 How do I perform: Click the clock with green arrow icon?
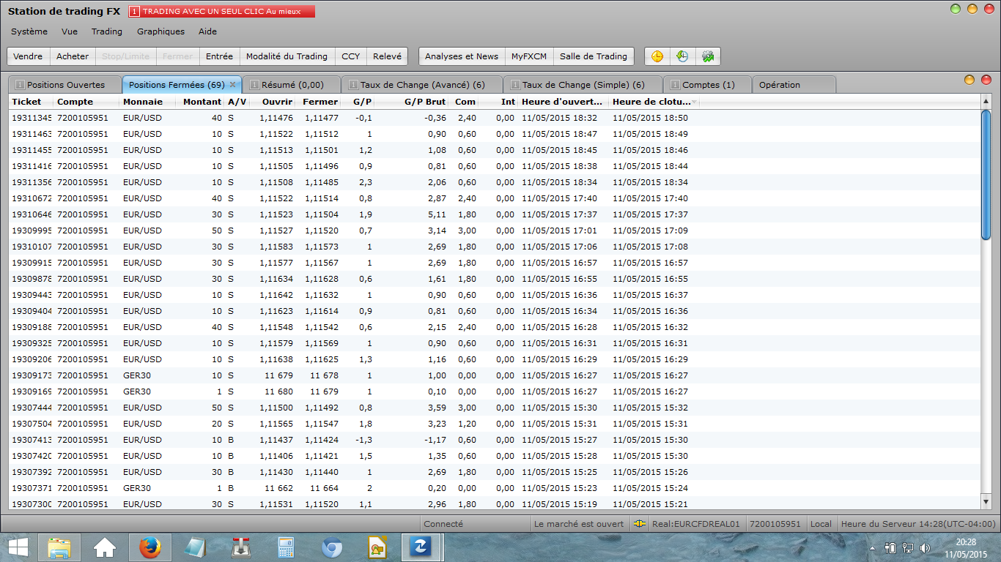pos(682,56)
